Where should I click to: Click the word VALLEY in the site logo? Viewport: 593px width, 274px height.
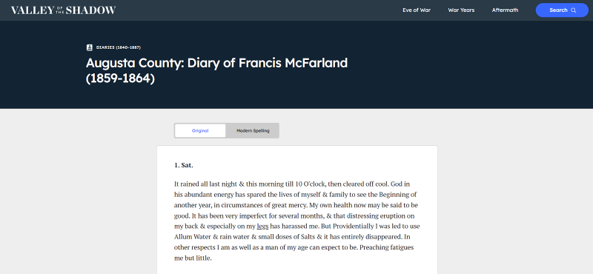point(33,10)
